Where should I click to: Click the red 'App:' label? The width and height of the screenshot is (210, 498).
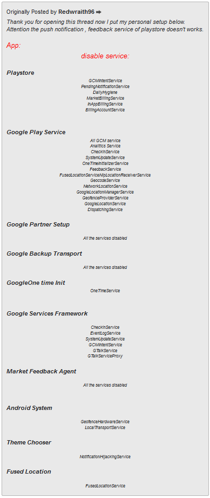(13, 46)
